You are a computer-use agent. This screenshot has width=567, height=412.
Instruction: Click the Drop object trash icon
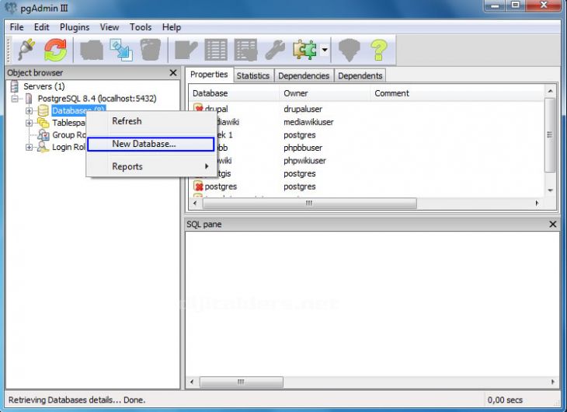pyautogui.click(x=151, y=50)
